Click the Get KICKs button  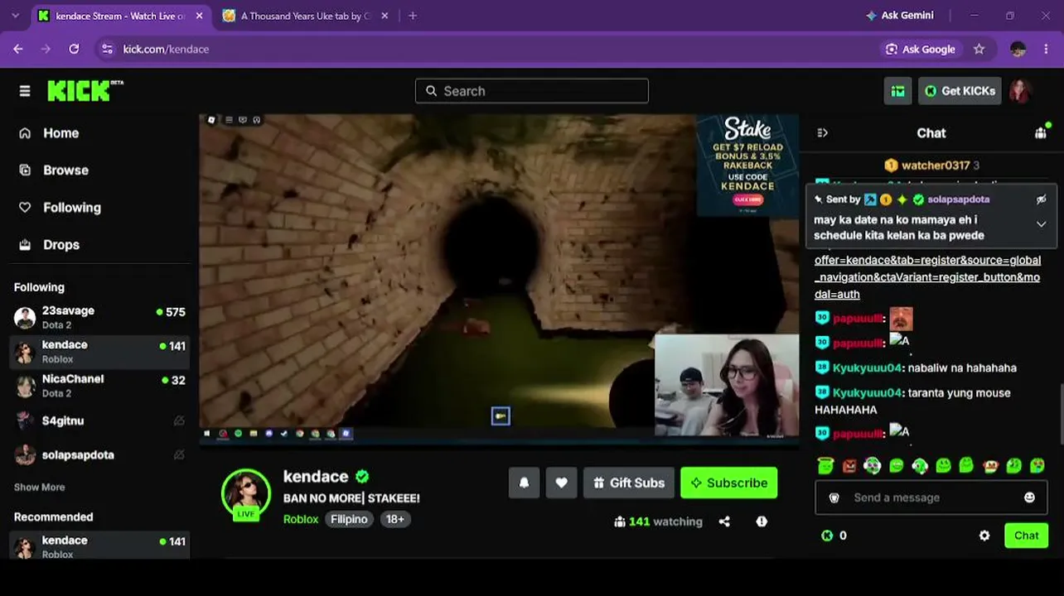[960, 91]
